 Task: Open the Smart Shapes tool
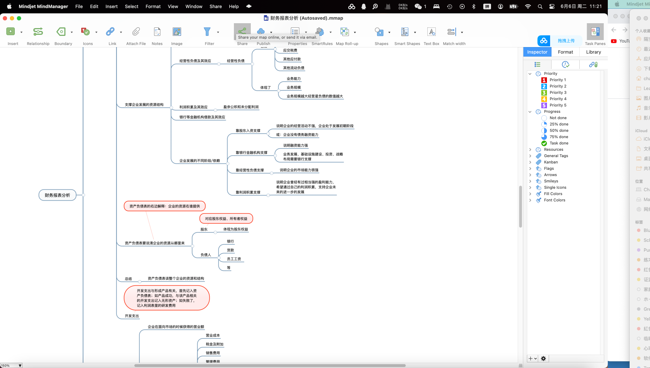point(405,32)
